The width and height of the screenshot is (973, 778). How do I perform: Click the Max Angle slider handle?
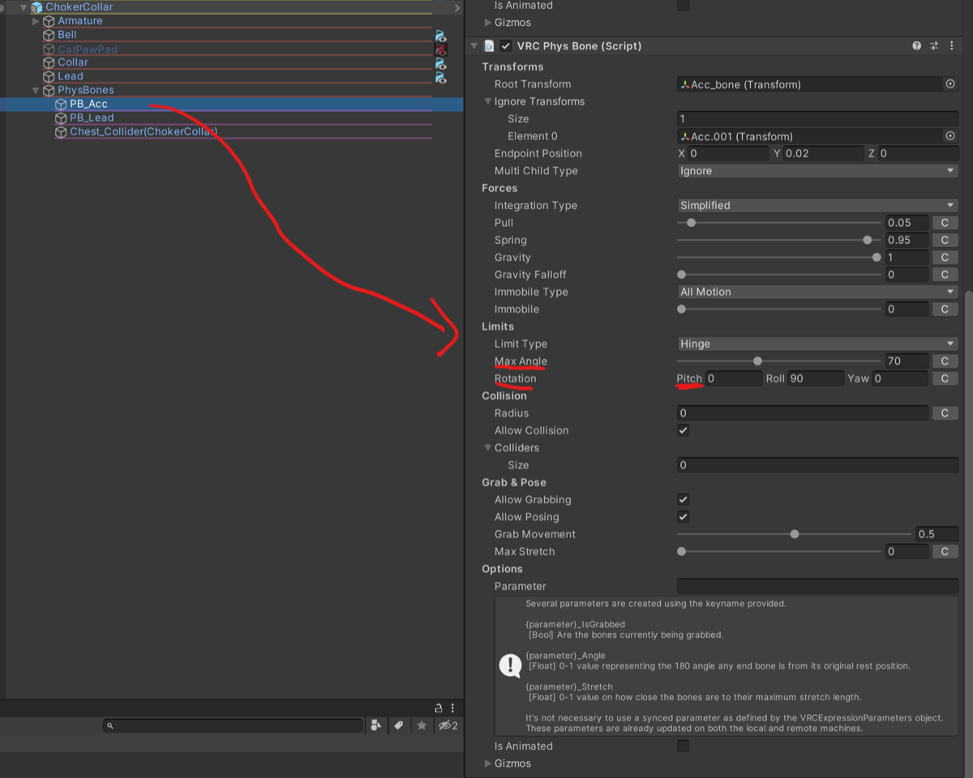(x=757, y=361)
